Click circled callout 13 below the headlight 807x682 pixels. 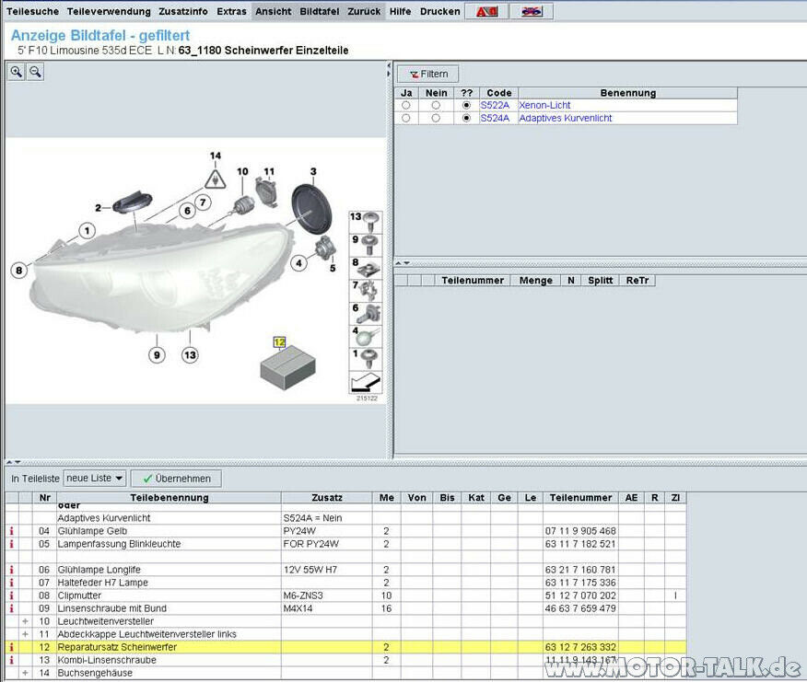pos(190,354)
